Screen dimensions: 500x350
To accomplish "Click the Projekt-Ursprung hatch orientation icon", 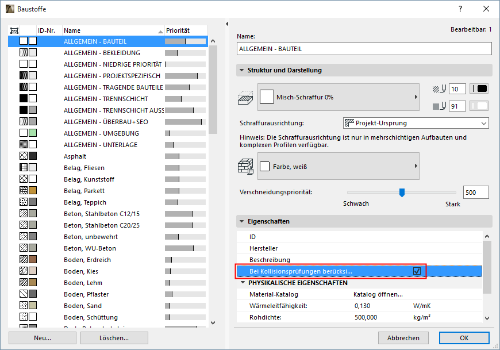I will (x=349, y=123).
